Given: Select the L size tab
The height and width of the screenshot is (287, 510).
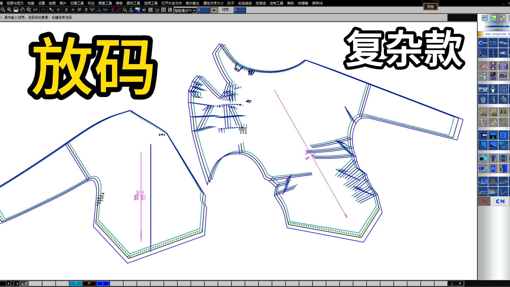Looking at the screenshot, I should 103,284.
